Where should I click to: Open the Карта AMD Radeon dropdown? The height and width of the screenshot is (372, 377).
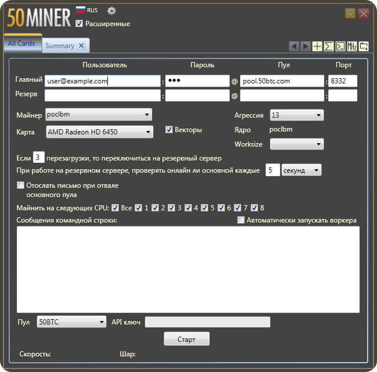100,132
